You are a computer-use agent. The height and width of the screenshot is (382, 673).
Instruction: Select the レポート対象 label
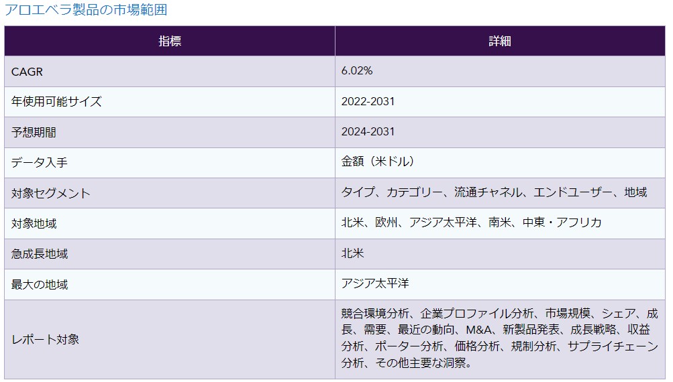[45, 340]
